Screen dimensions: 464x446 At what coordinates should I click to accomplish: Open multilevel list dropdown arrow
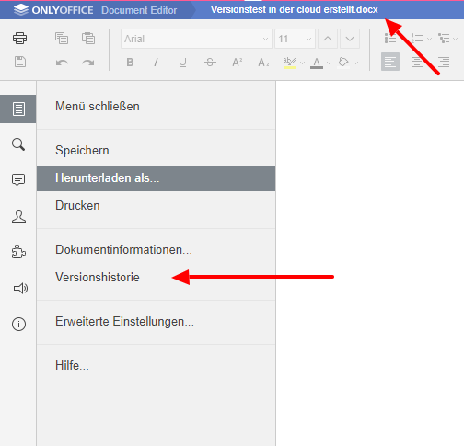(x=456, y=39)
